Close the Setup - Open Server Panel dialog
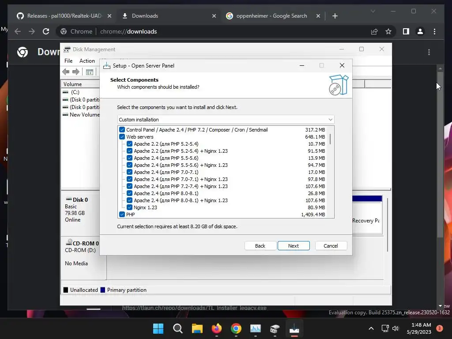Image resolution: width=452 pixels, height=339 pixels. [342, 65]
